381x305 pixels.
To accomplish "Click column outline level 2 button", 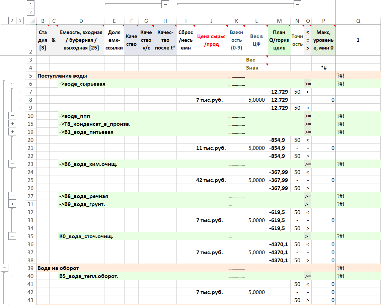I will pos(31,12).
